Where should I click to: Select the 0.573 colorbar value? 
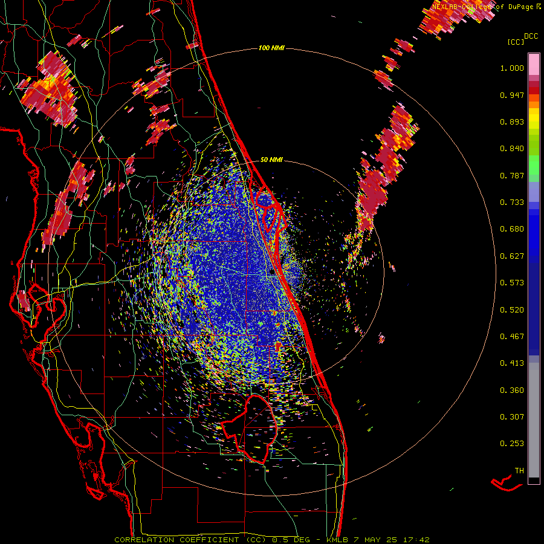tap(512, 283)
